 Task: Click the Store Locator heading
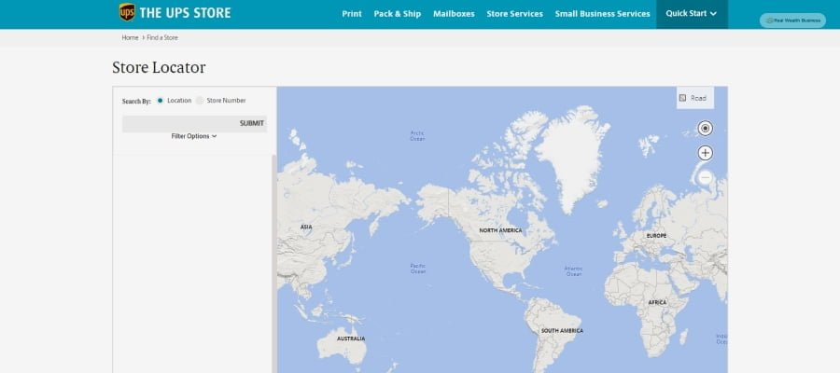[x=159, y=68]
